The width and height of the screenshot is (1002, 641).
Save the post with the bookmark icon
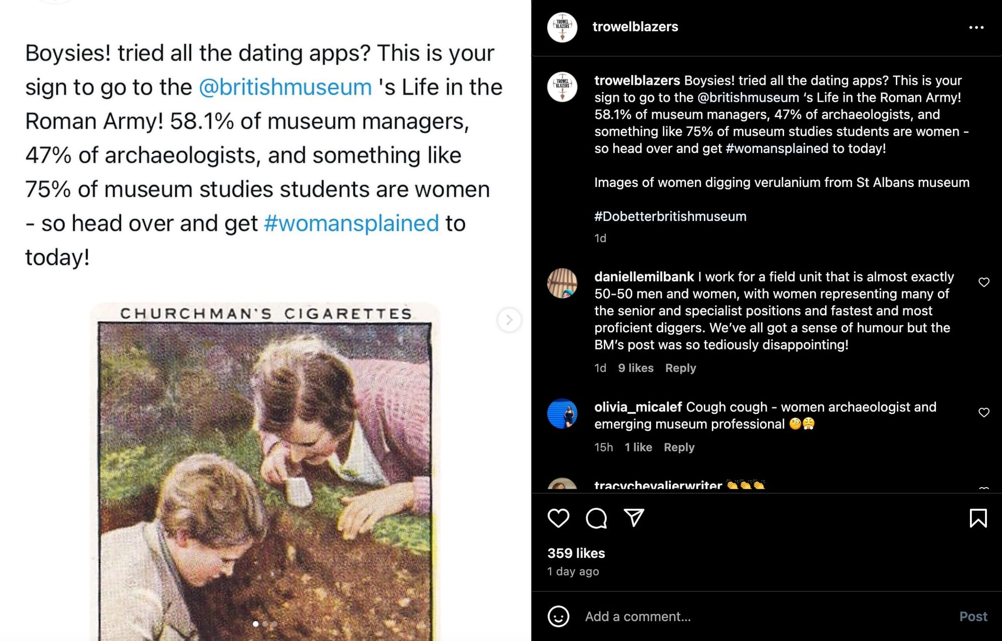[978, 518]
